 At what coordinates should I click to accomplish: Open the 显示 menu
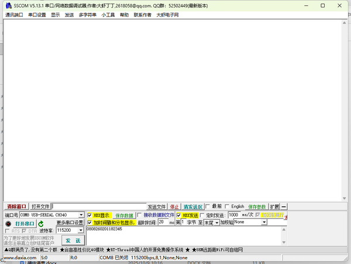pyautogui.click(x=56, y=15)
